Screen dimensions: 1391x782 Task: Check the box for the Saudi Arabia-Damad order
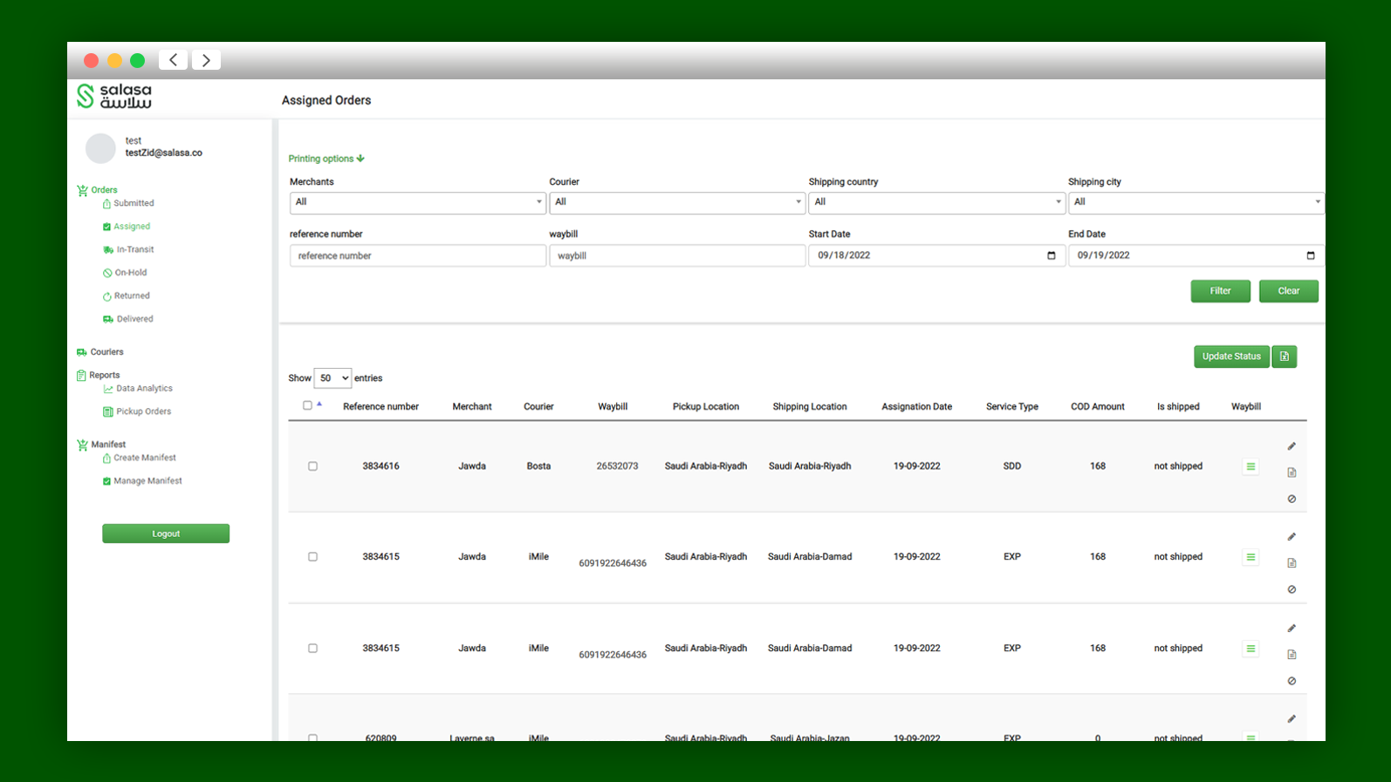coord(312,557)
